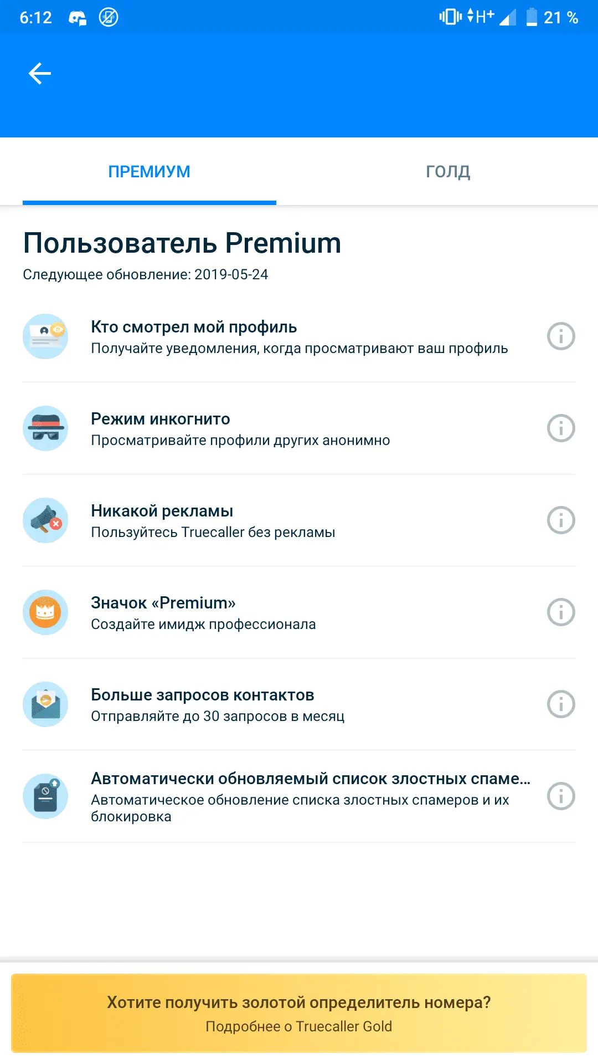Open info icon for 'Значок «Premium»'
598x1064 pixels.
561,612
